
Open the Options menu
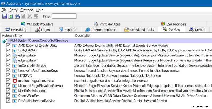[27, 10]
